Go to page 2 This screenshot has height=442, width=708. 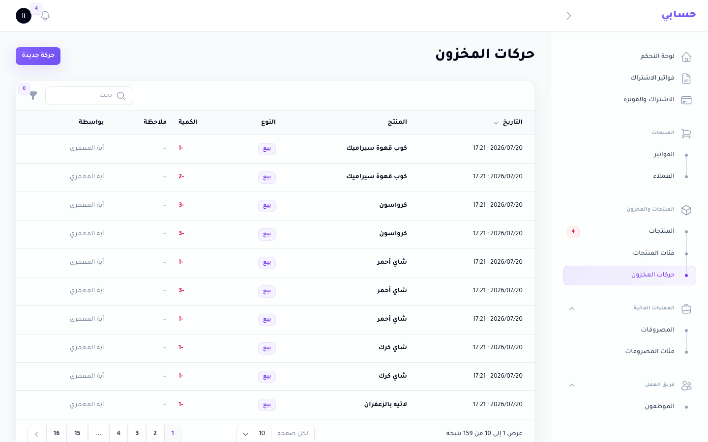tap(155, 434)
